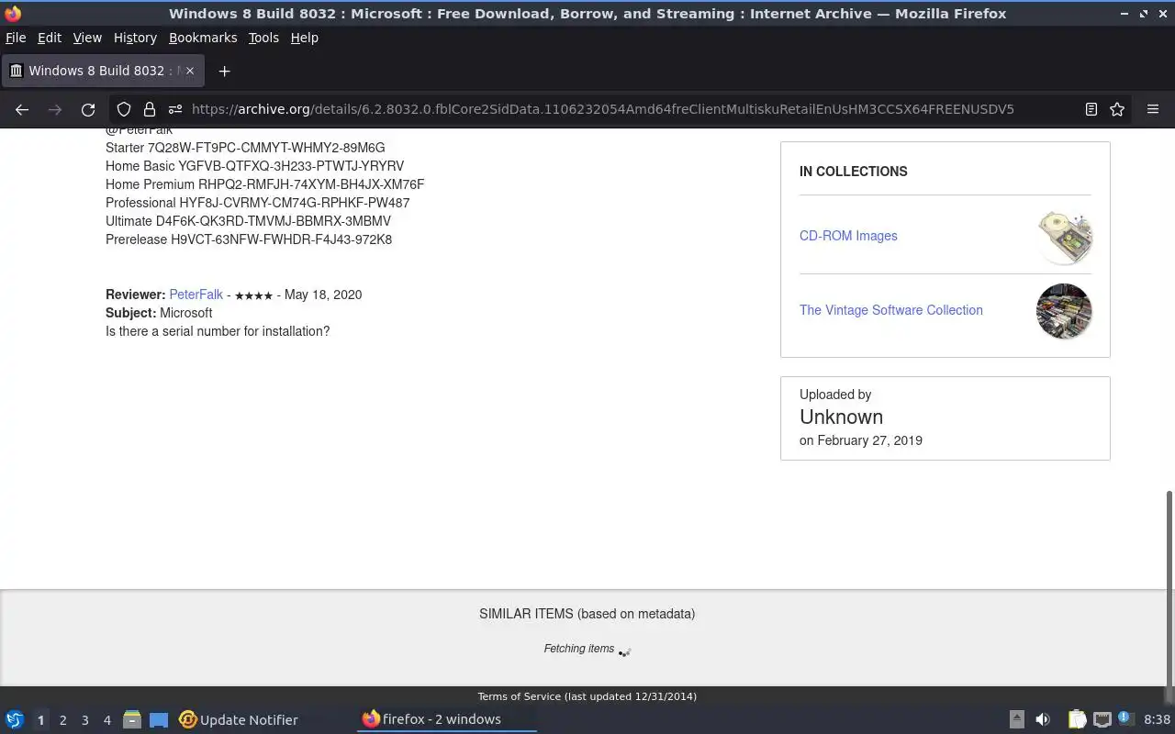Open CD-ROM Images collection thumbnail
Screen dimensions: 1175x734
(1064, 237)
